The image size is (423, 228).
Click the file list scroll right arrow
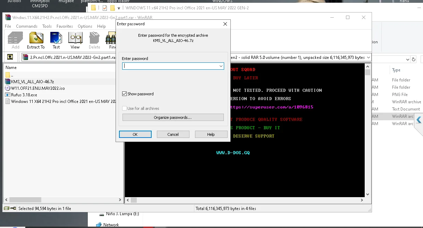coord(121,200)
